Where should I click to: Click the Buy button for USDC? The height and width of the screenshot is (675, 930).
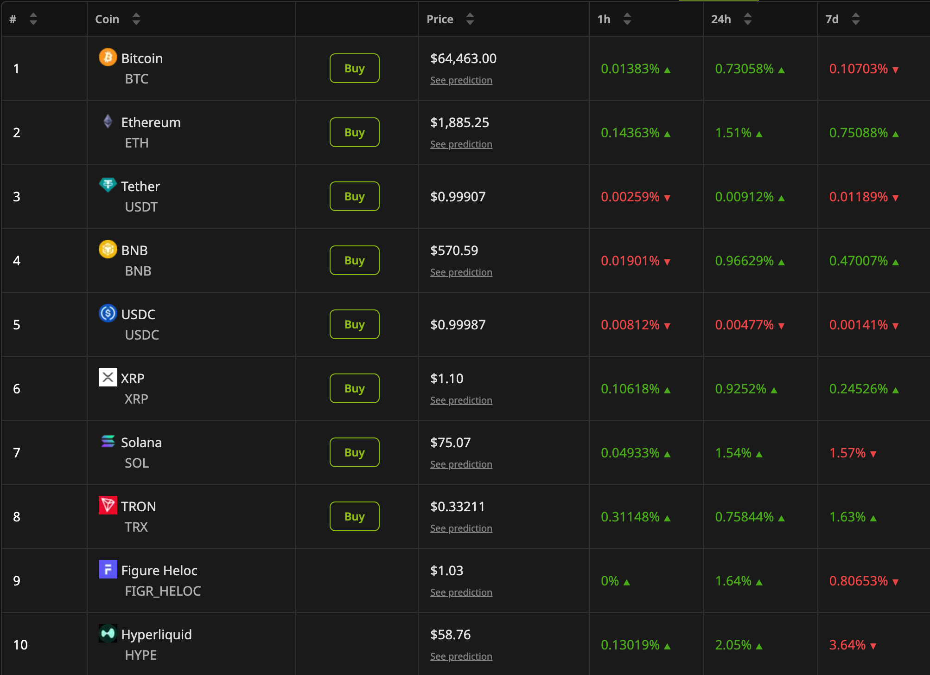coord(355,324)
